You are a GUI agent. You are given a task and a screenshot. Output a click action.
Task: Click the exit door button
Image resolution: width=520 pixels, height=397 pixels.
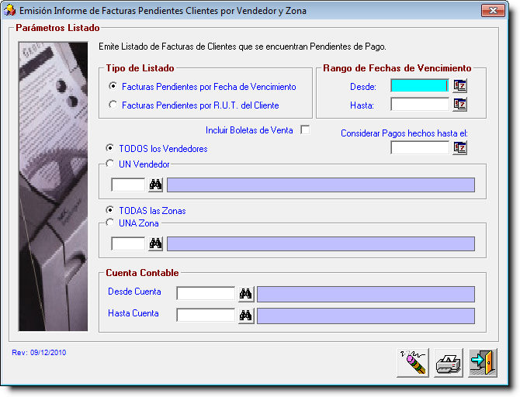[x=483, y=363]
